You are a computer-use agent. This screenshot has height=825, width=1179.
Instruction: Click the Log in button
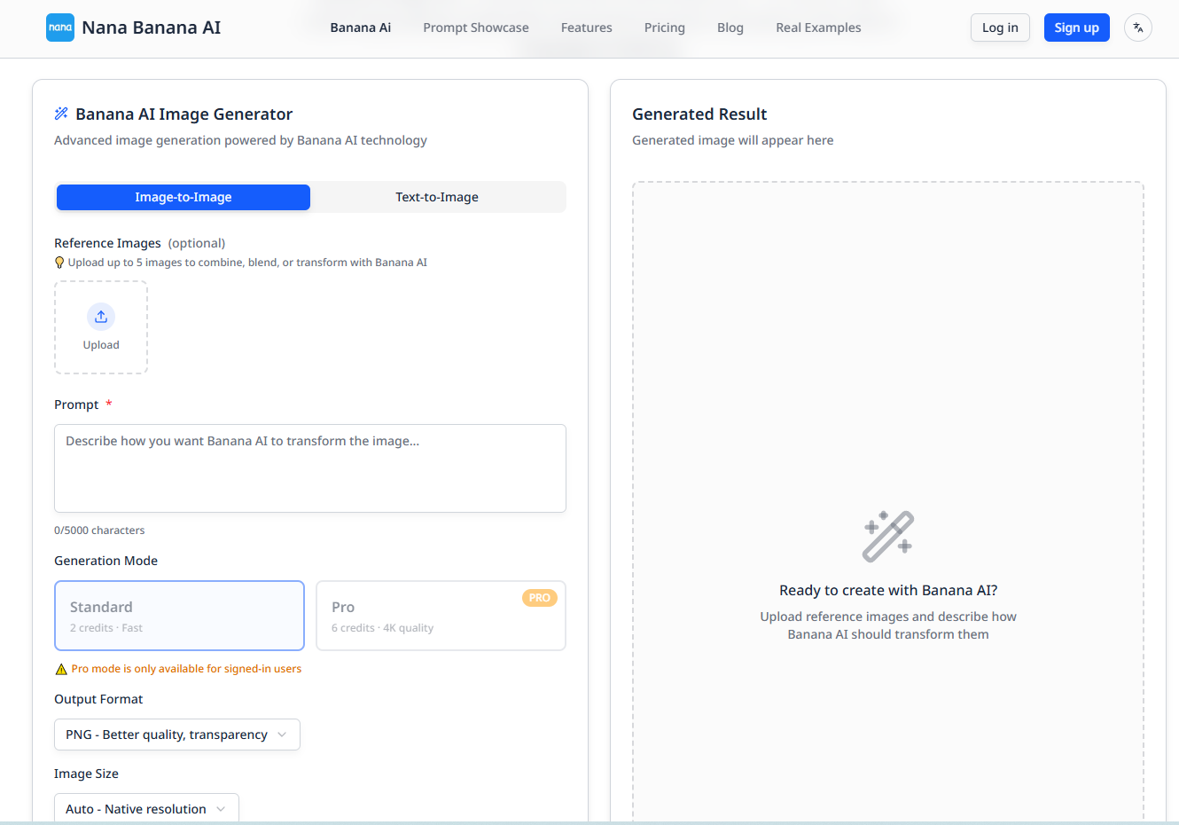(x=999, y=27)
